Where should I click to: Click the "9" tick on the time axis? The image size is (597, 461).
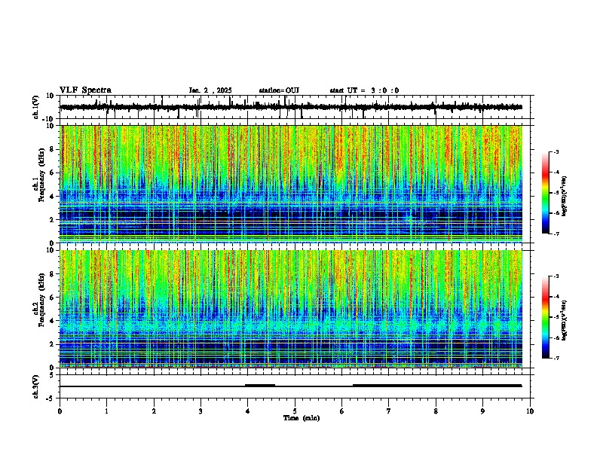(482, 411)
